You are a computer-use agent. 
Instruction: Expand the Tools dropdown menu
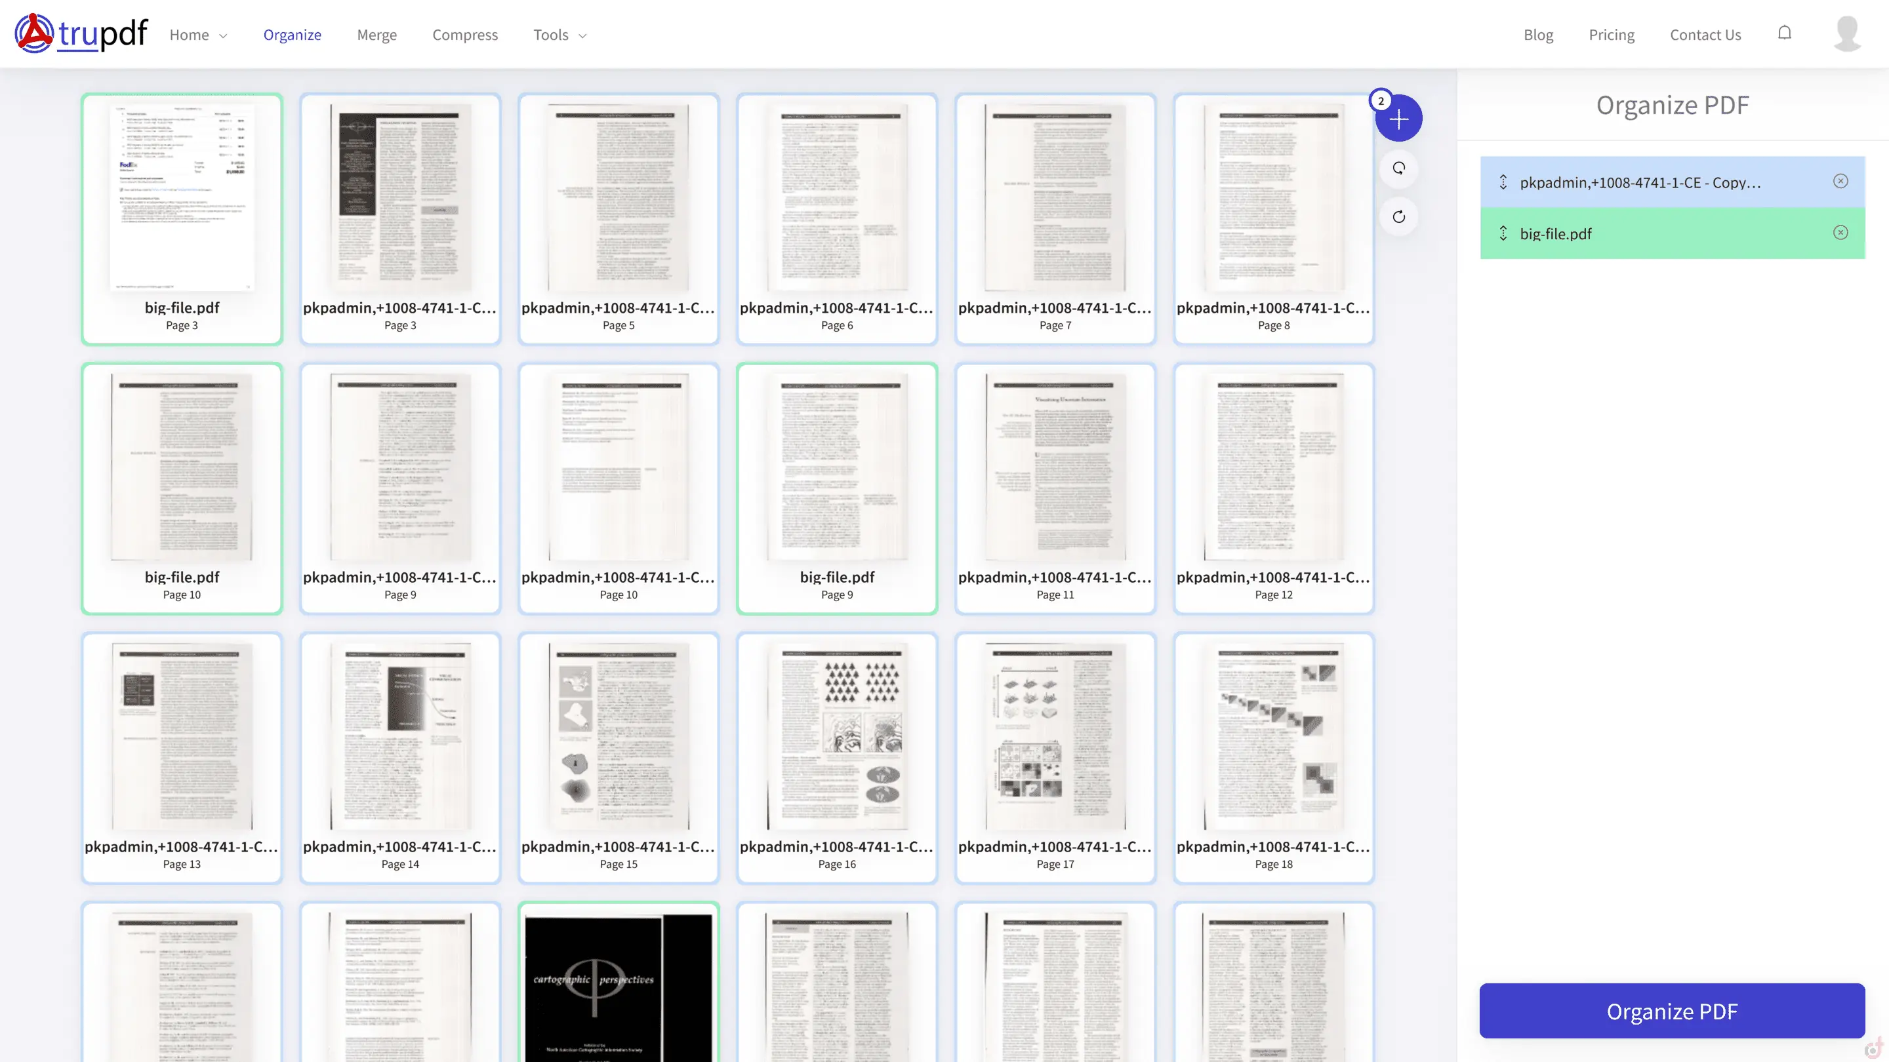click(x=559, y=35)
